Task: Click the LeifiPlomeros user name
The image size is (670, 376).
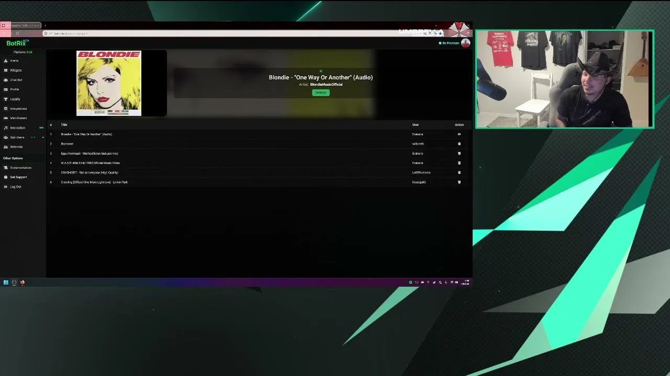Action: 421,172
